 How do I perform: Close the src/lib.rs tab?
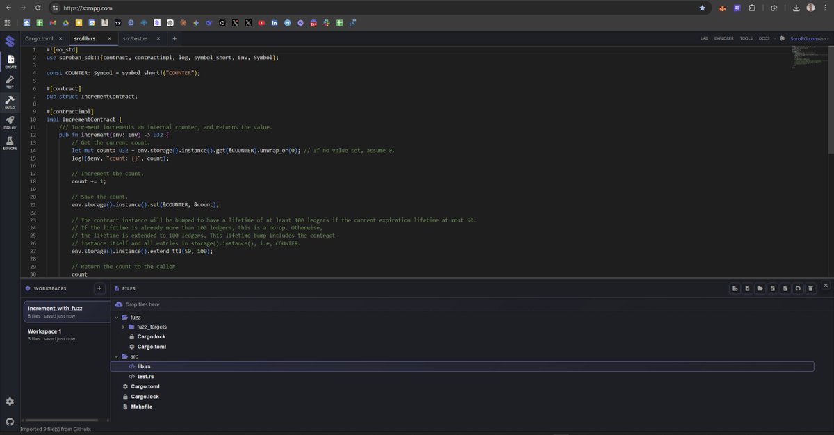click(x=109, y=38)
